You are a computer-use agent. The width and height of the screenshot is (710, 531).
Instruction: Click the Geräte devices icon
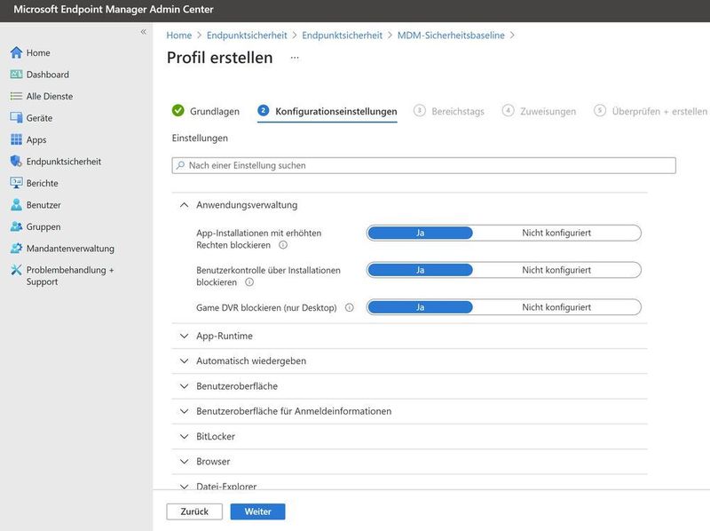[x=16, y=118]
